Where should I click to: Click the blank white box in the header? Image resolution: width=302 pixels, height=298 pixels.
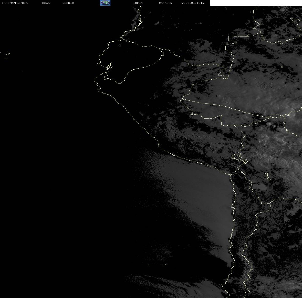256,3
